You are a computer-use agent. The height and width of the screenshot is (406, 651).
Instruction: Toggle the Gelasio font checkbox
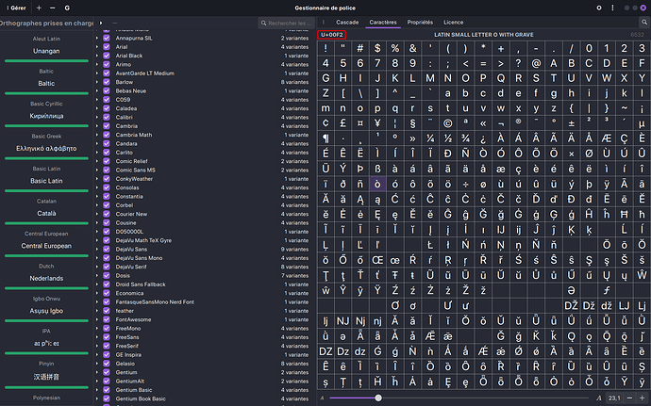[x=107, y=364]
